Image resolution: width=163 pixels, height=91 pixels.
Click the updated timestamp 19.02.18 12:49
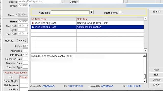point(134,86)
